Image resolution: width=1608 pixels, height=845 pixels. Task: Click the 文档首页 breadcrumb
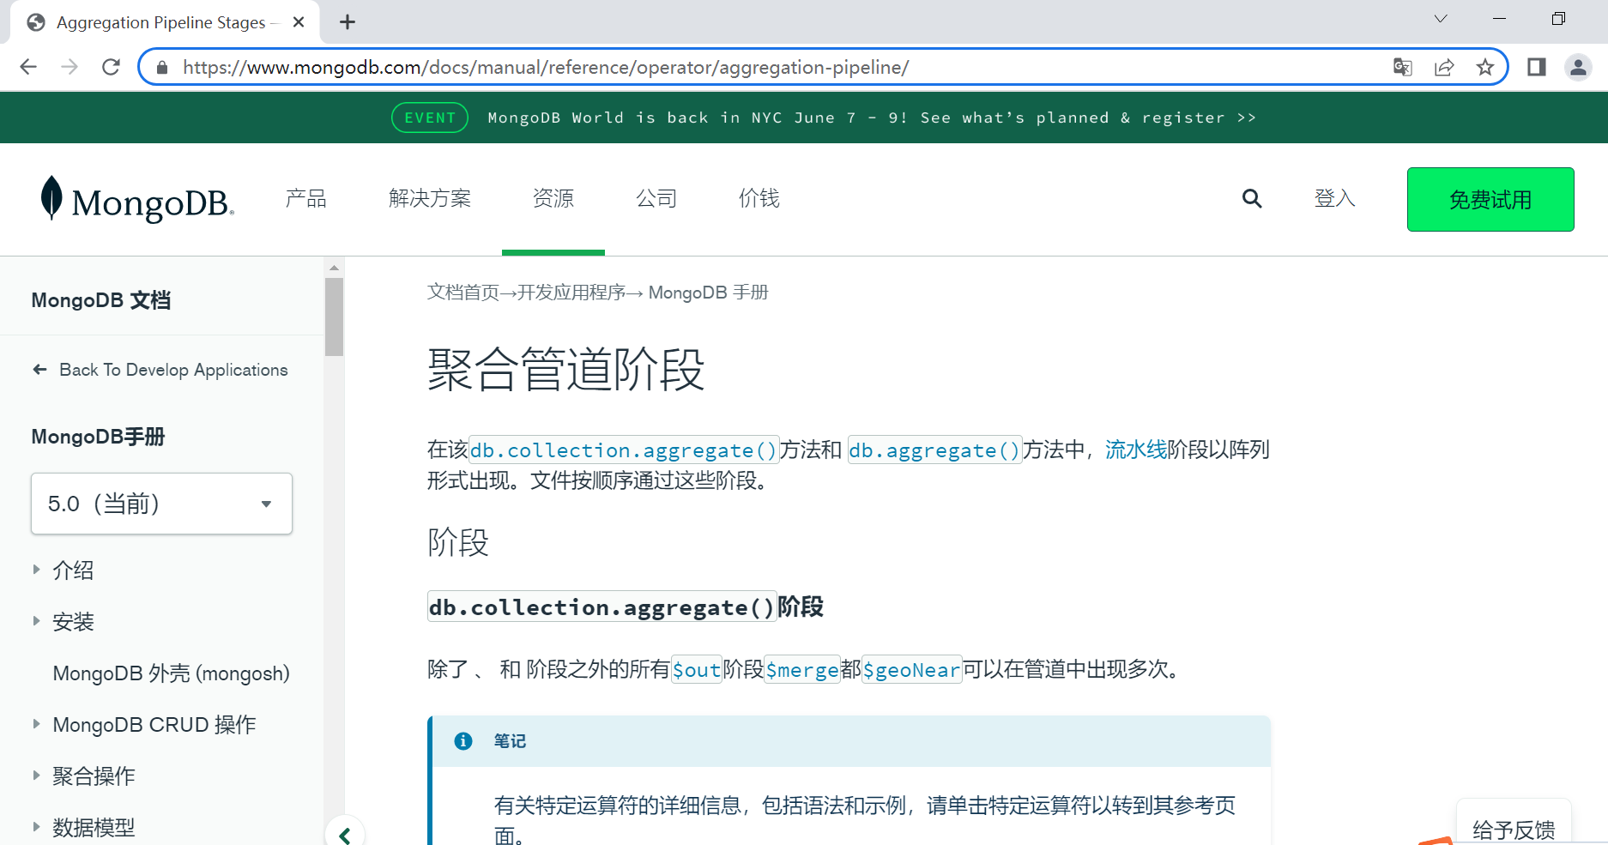(463, 293)
